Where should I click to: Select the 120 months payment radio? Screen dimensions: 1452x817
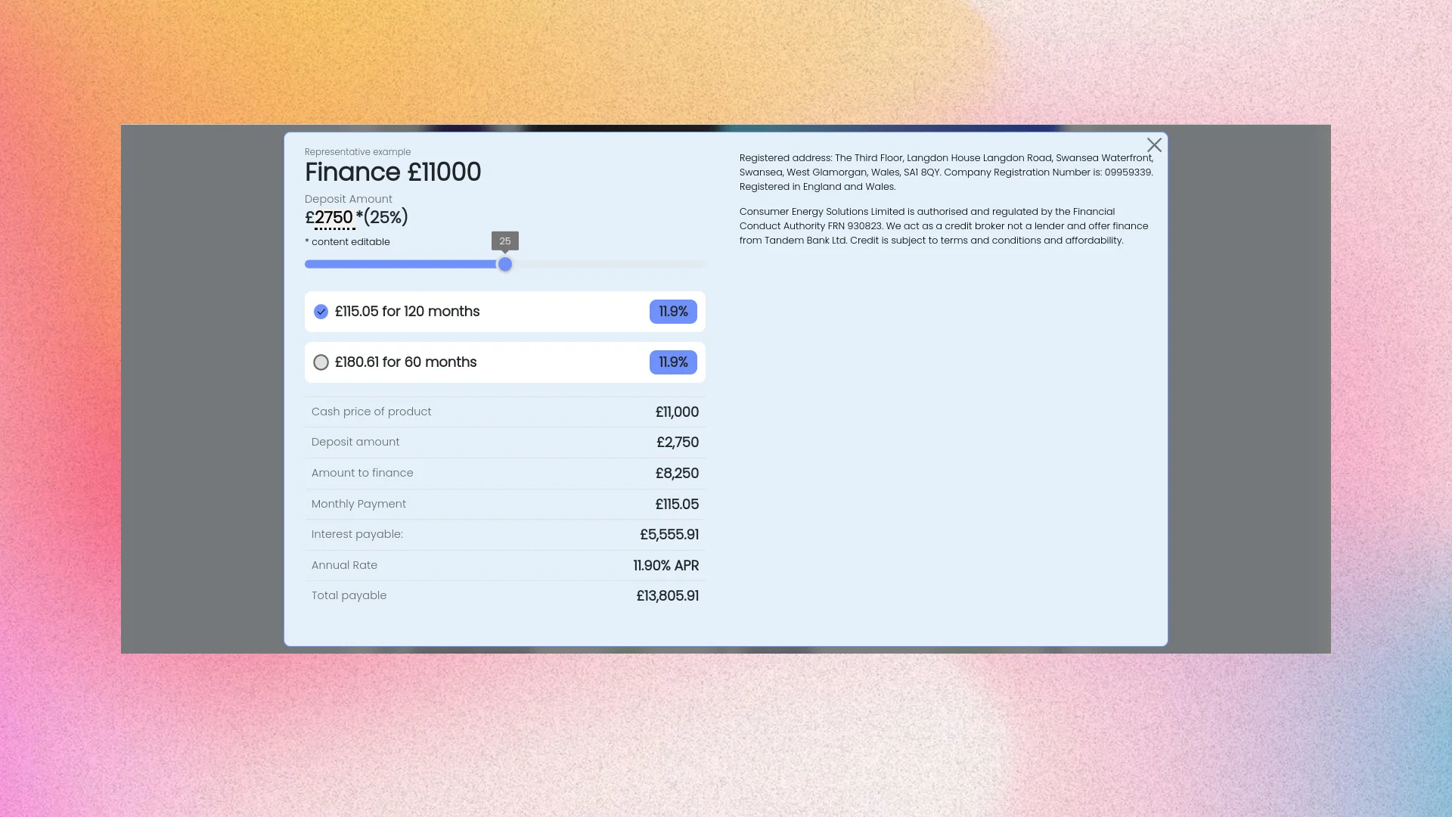pyautogui.click(x=321, y=312)
